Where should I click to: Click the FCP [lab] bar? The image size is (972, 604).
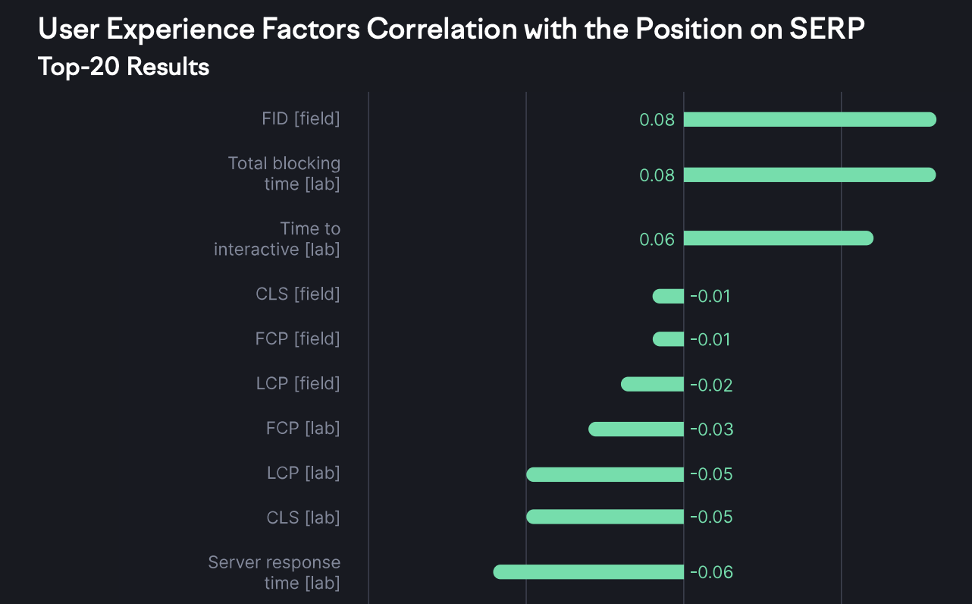(x=636, y=429)
